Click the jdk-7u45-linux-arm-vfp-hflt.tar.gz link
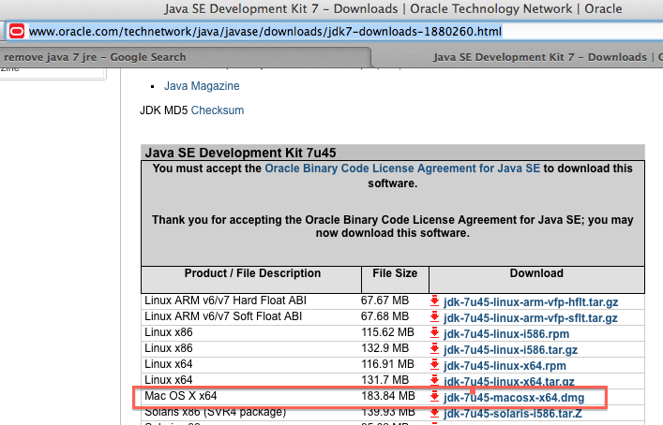Viewport: 663px width, 425px height. 531,301
